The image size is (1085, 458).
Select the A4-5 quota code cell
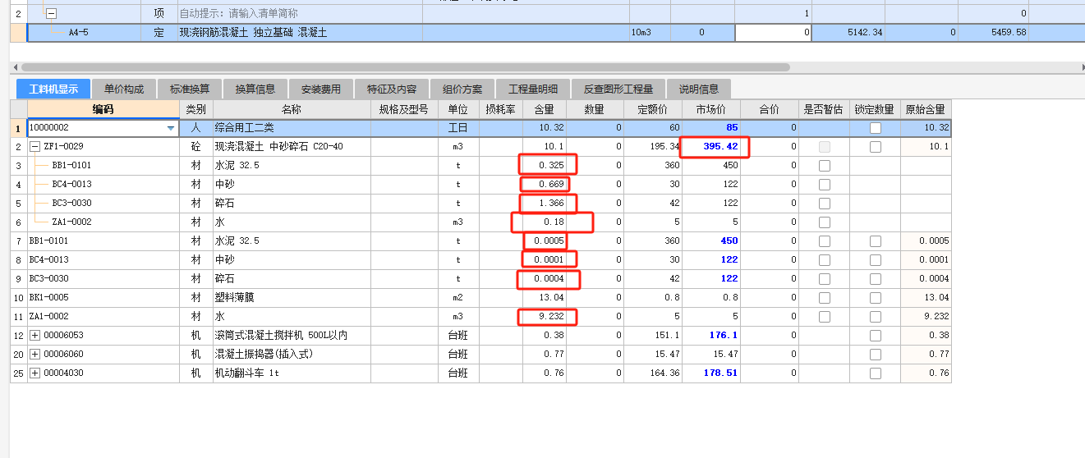85,33
